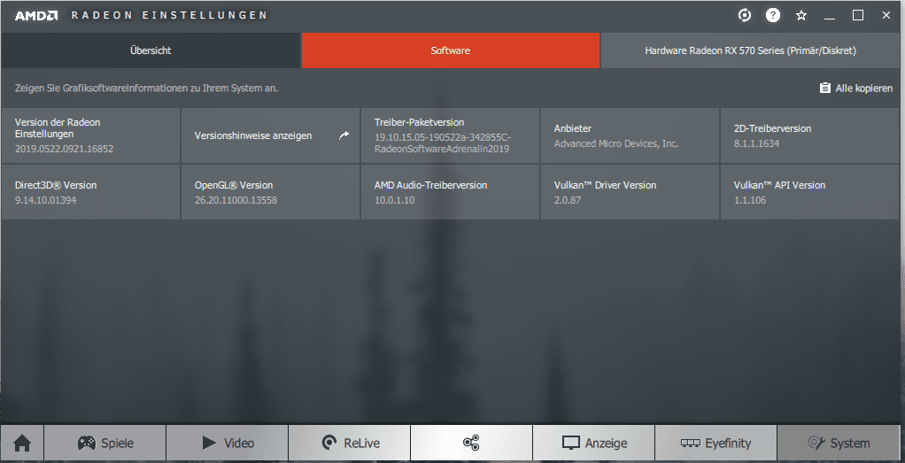Open the Video section
905x463 pixels.
pyautogui.click(x=228, y=444)
